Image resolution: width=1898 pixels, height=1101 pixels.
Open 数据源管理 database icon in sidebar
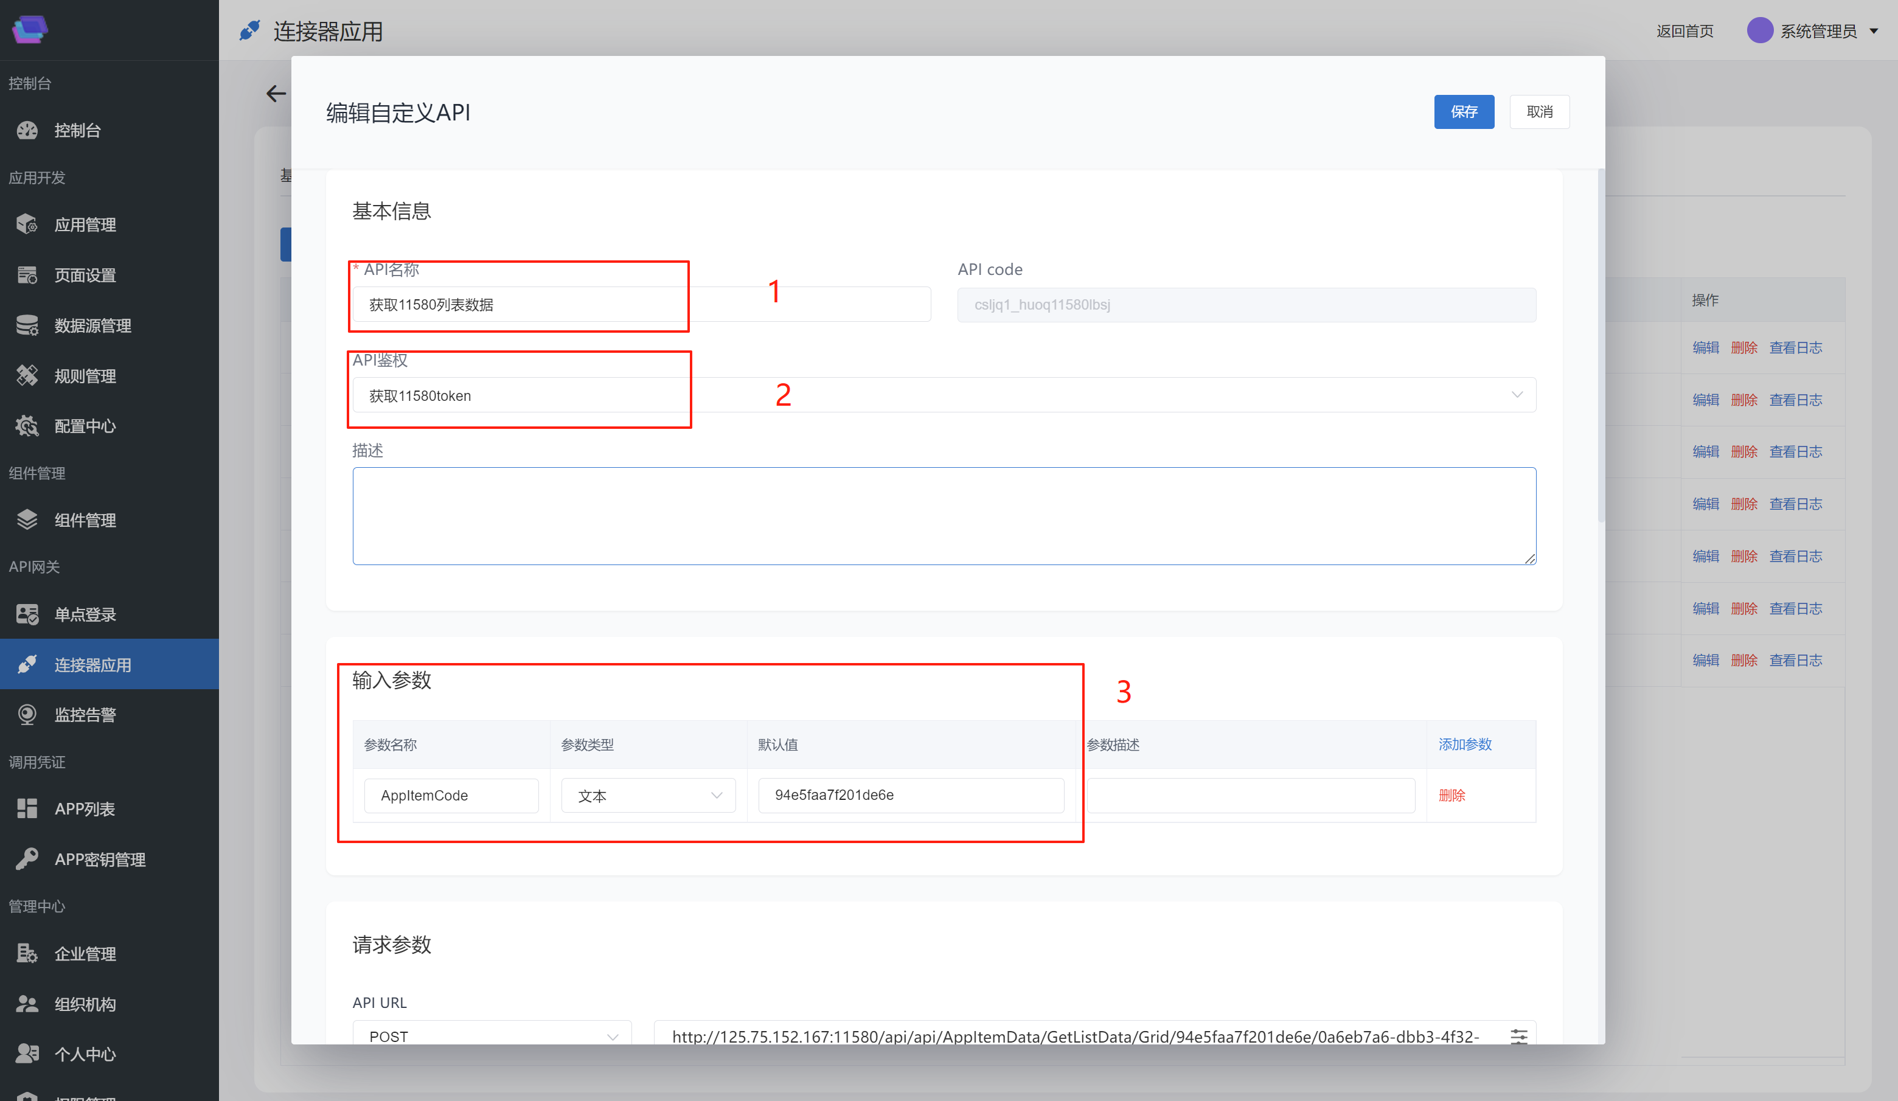[27, 325]
